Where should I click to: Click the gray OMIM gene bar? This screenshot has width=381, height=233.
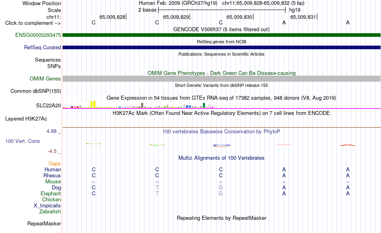[222, 78]
